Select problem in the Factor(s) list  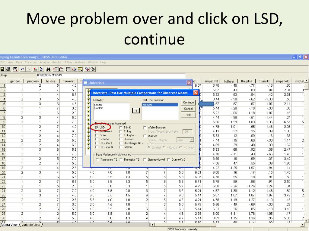click(99, 108)
